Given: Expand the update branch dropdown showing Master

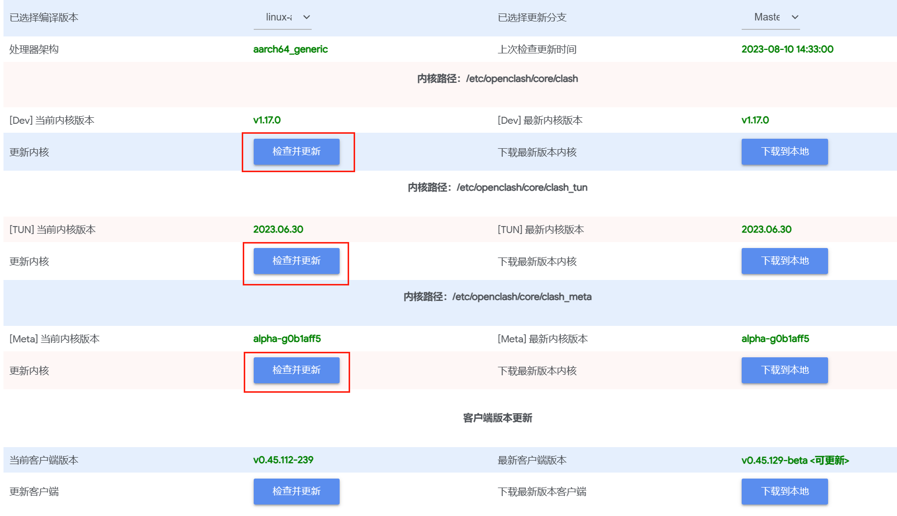Looking at the screenshot, I should (x=771, y=17).
